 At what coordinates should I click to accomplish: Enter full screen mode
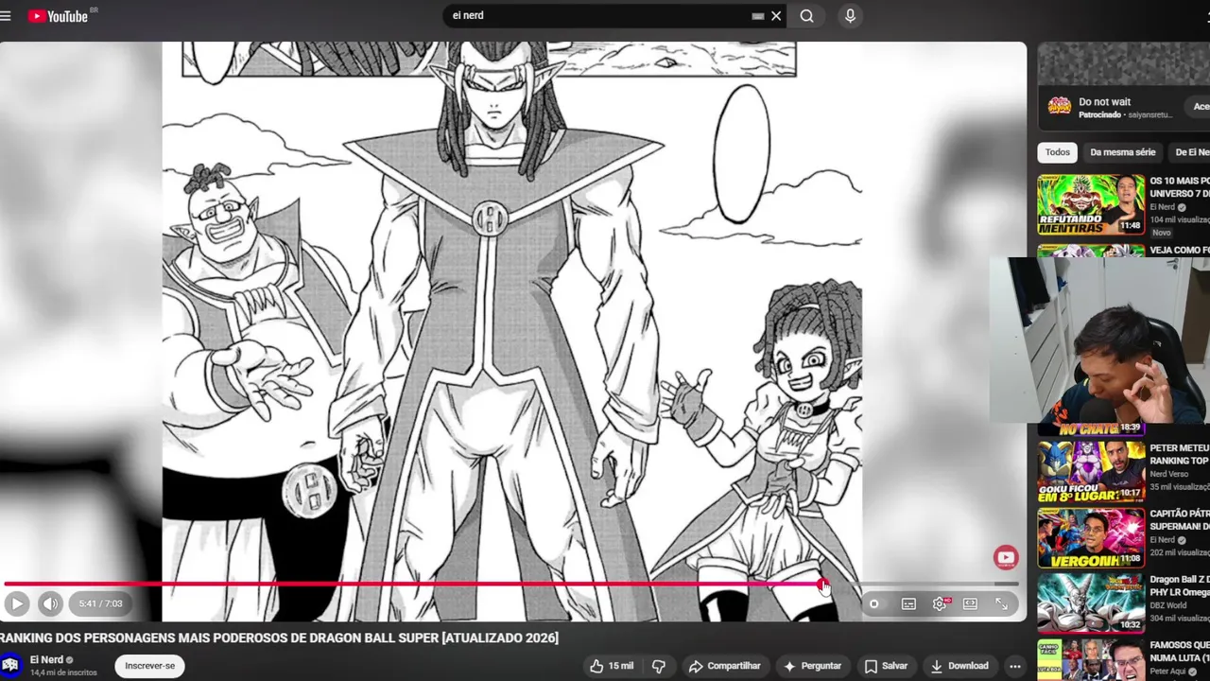tap(1001, 603)
